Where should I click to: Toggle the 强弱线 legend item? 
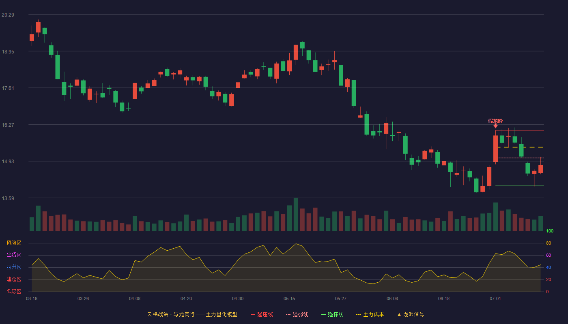297,314
